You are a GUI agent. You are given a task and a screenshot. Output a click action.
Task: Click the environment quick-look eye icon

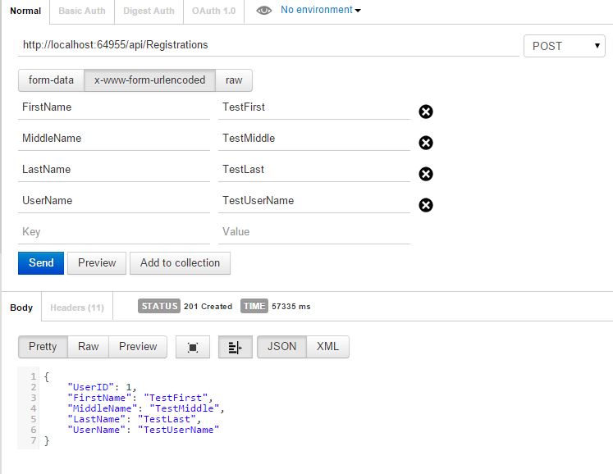[x=263, y=11]
